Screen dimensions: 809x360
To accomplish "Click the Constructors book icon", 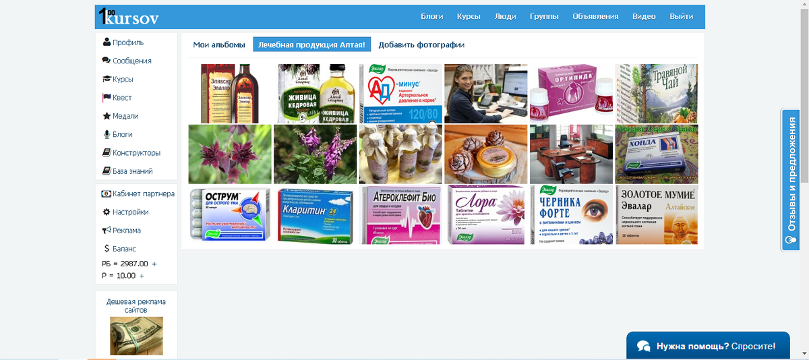I will click(107, 152).
